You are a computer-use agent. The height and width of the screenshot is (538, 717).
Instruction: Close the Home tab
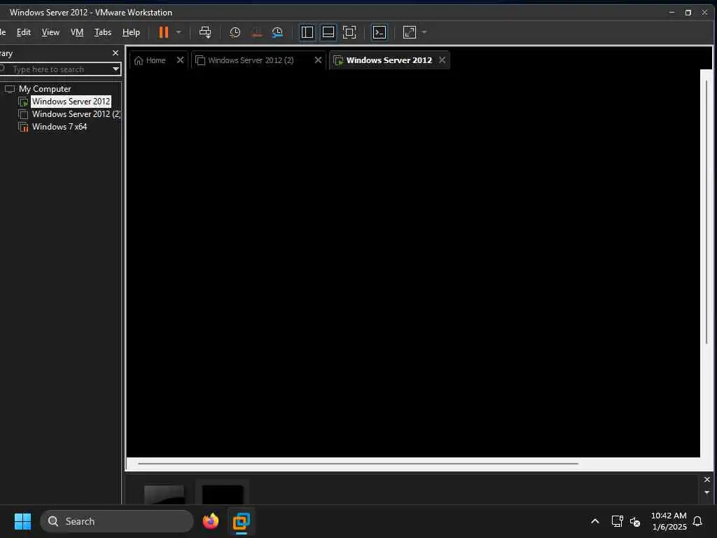click(180, 60)
